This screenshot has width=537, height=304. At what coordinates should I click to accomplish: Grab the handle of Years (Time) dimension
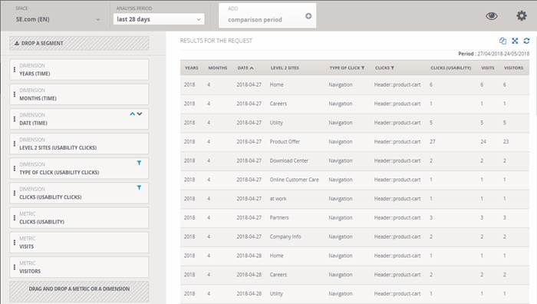15,70
